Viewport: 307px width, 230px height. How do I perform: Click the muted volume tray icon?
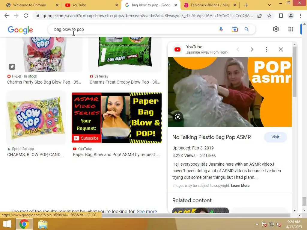pos(279,224)
